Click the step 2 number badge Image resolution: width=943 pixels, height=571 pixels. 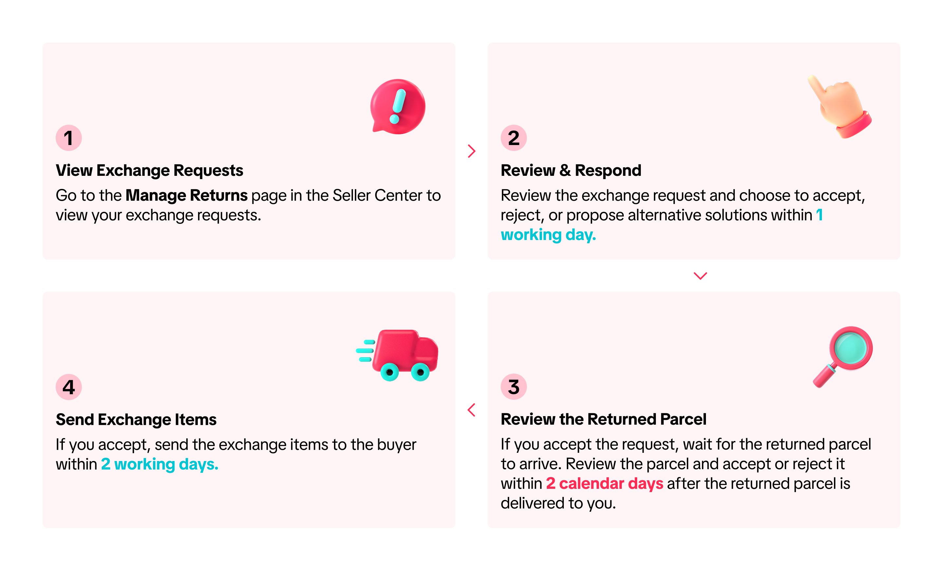pyautogui.click(x=514, y=138)
